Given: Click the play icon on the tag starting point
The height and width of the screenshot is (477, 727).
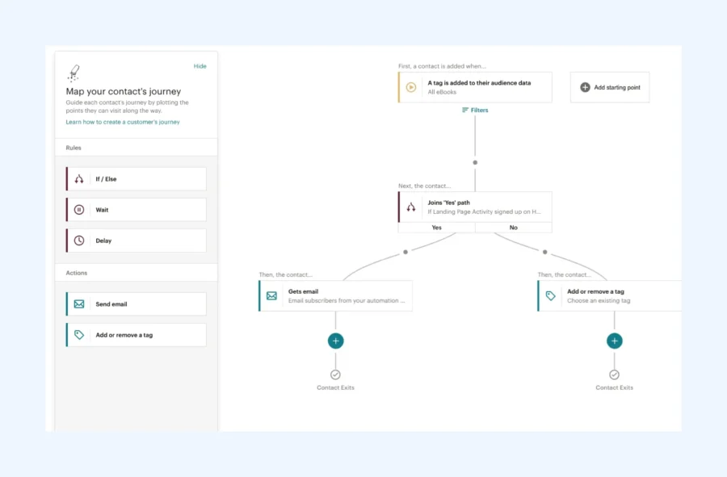Looking at the screenshot, I should coord(411,87).
